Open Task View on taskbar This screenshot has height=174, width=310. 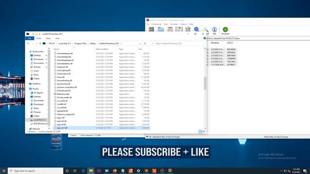pos(75,171)
